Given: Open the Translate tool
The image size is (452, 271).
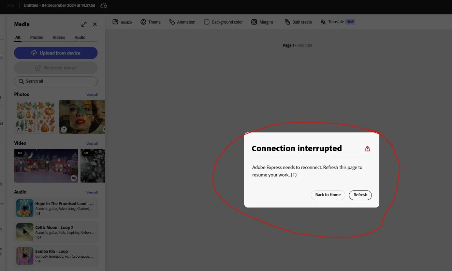Looking at the screenshot, I should tap(337, 22).
